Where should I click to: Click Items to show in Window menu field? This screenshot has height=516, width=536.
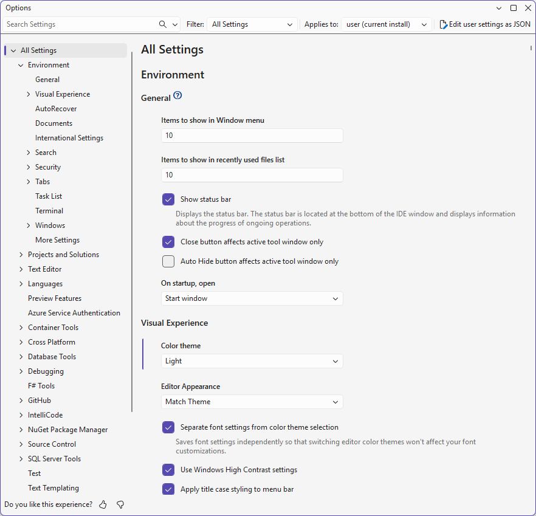point(252,136)
